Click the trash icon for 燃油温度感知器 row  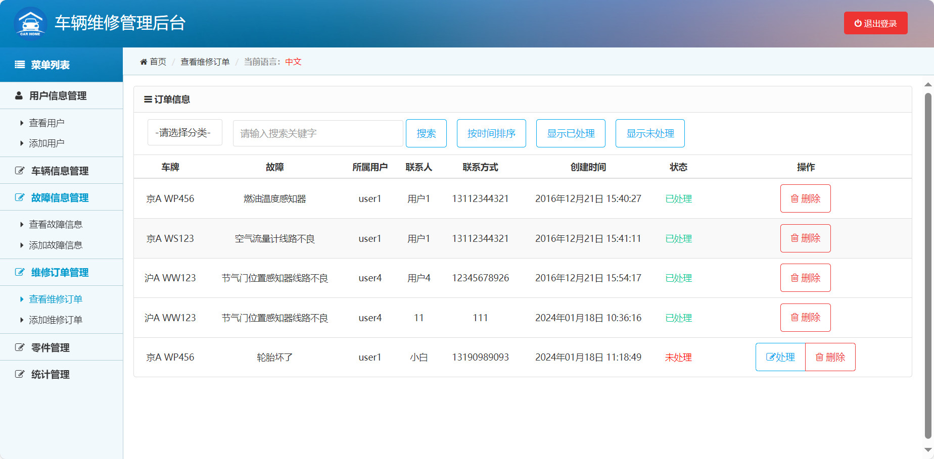795,198
